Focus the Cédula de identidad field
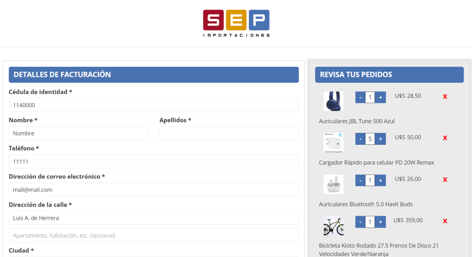Image resolution: width=472 pixels, height=257 pixels. tap(153, 105)
